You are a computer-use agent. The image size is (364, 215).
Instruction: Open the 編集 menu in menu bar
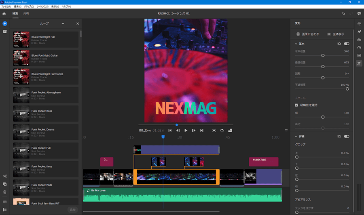(17, 6)
